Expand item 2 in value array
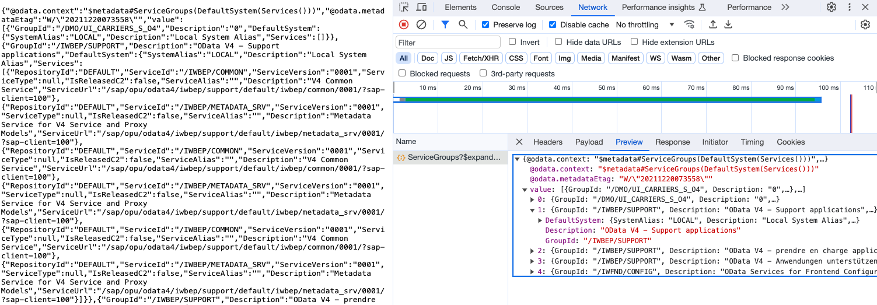The height and width of the screenshot is (305, 877). 532,251
